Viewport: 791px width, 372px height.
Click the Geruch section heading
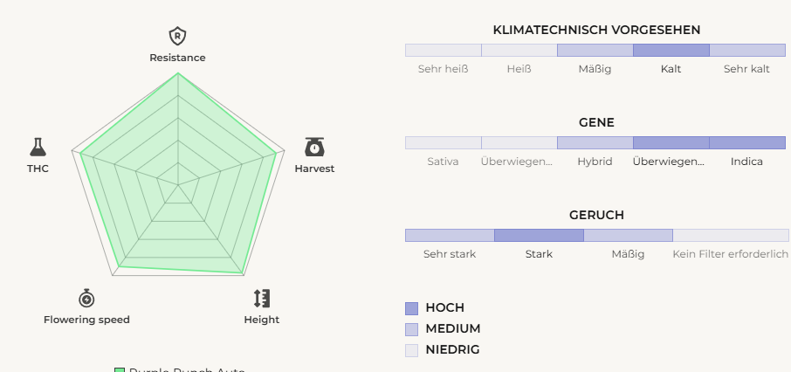(596, 215)
